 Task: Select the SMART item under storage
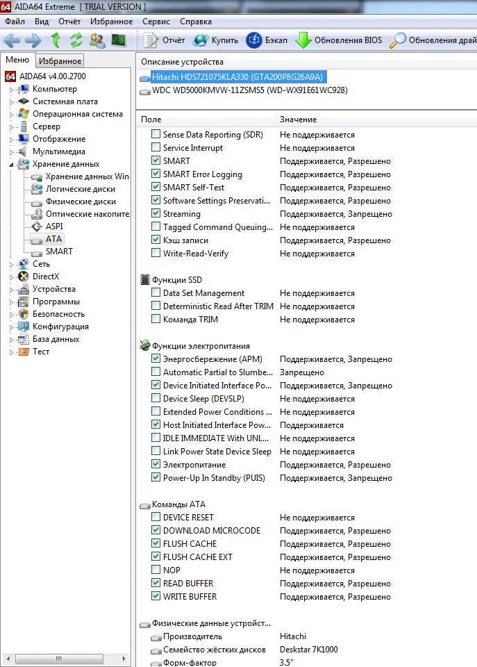(x=53, y=252)
